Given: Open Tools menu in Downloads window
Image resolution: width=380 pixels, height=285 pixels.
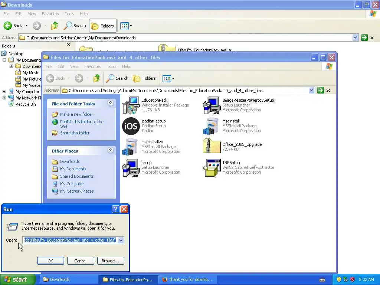Looking at the screenshot, I should [69, 14].
